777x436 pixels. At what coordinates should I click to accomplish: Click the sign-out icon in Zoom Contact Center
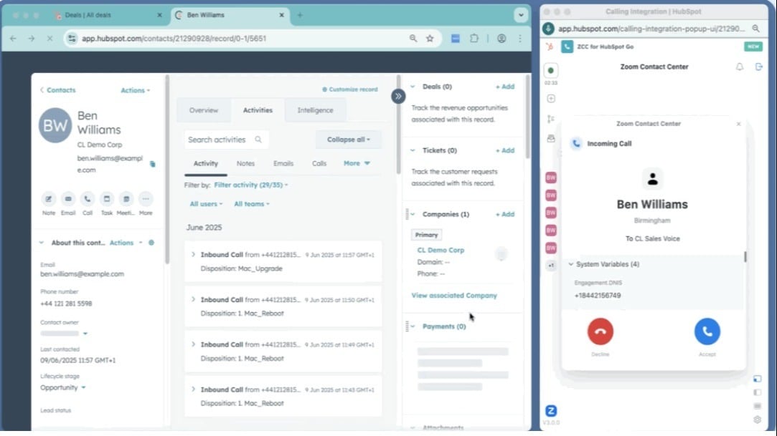[x=759, y=67]
